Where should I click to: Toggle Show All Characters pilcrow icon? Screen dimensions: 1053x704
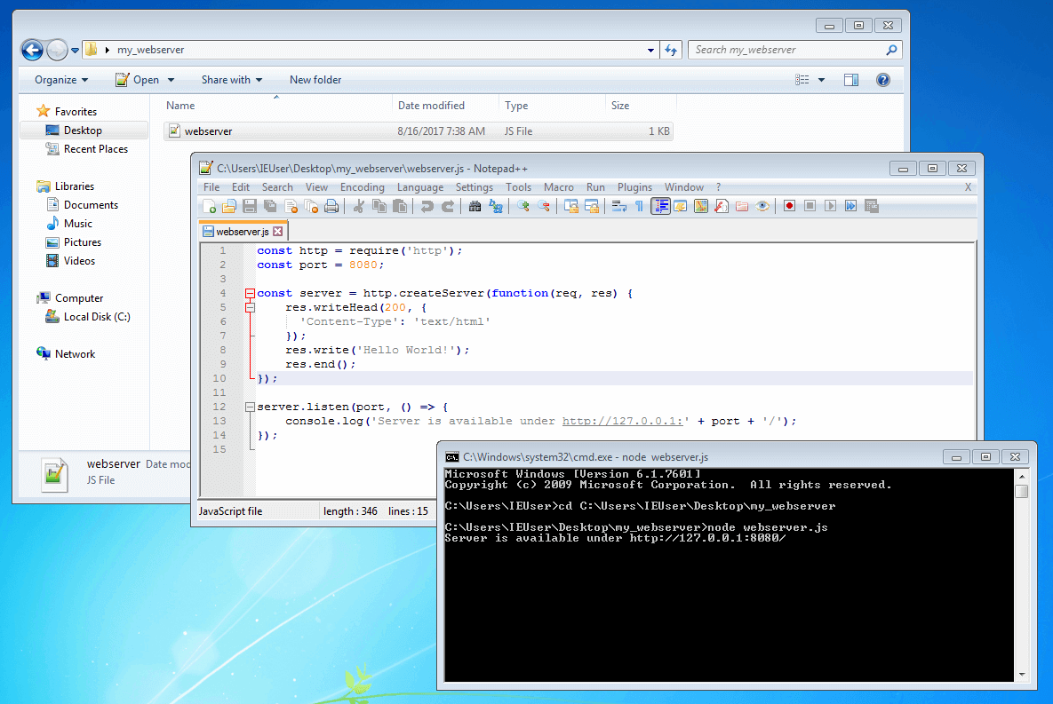(x=639, y=207)
